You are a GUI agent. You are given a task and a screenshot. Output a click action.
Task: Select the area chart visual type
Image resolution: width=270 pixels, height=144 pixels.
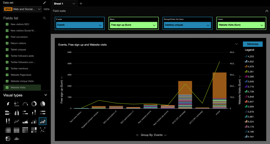(25, 121)
